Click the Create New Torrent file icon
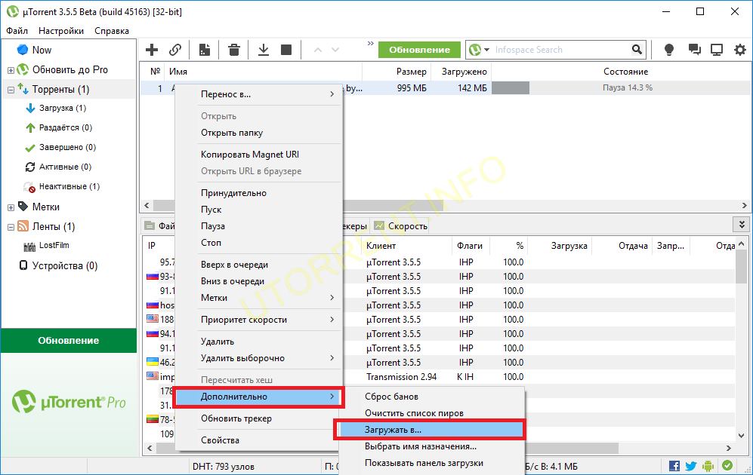Screen dimensions: 753x475 coord(205,49)
